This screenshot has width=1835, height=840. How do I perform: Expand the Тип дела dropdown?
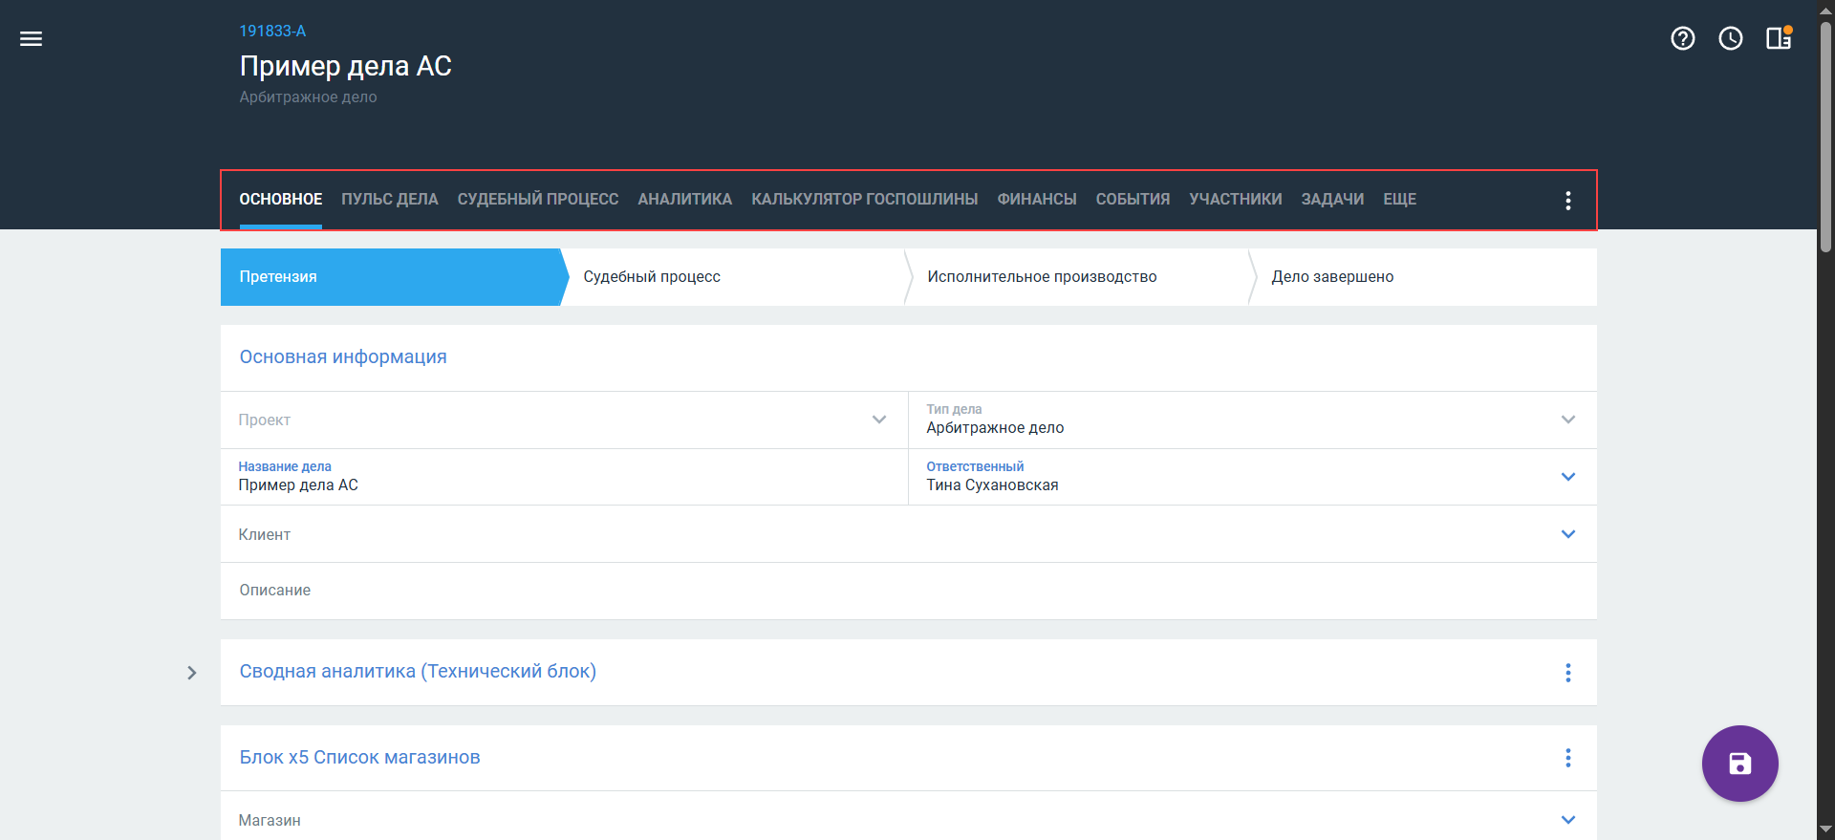1567,420
